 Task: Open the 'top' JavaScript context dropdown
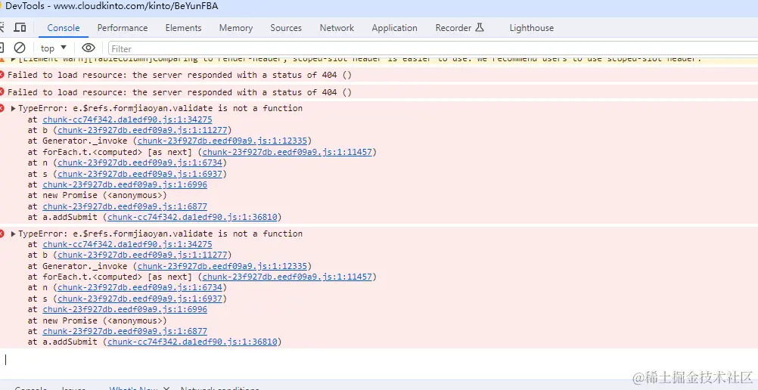pos(53,48)
